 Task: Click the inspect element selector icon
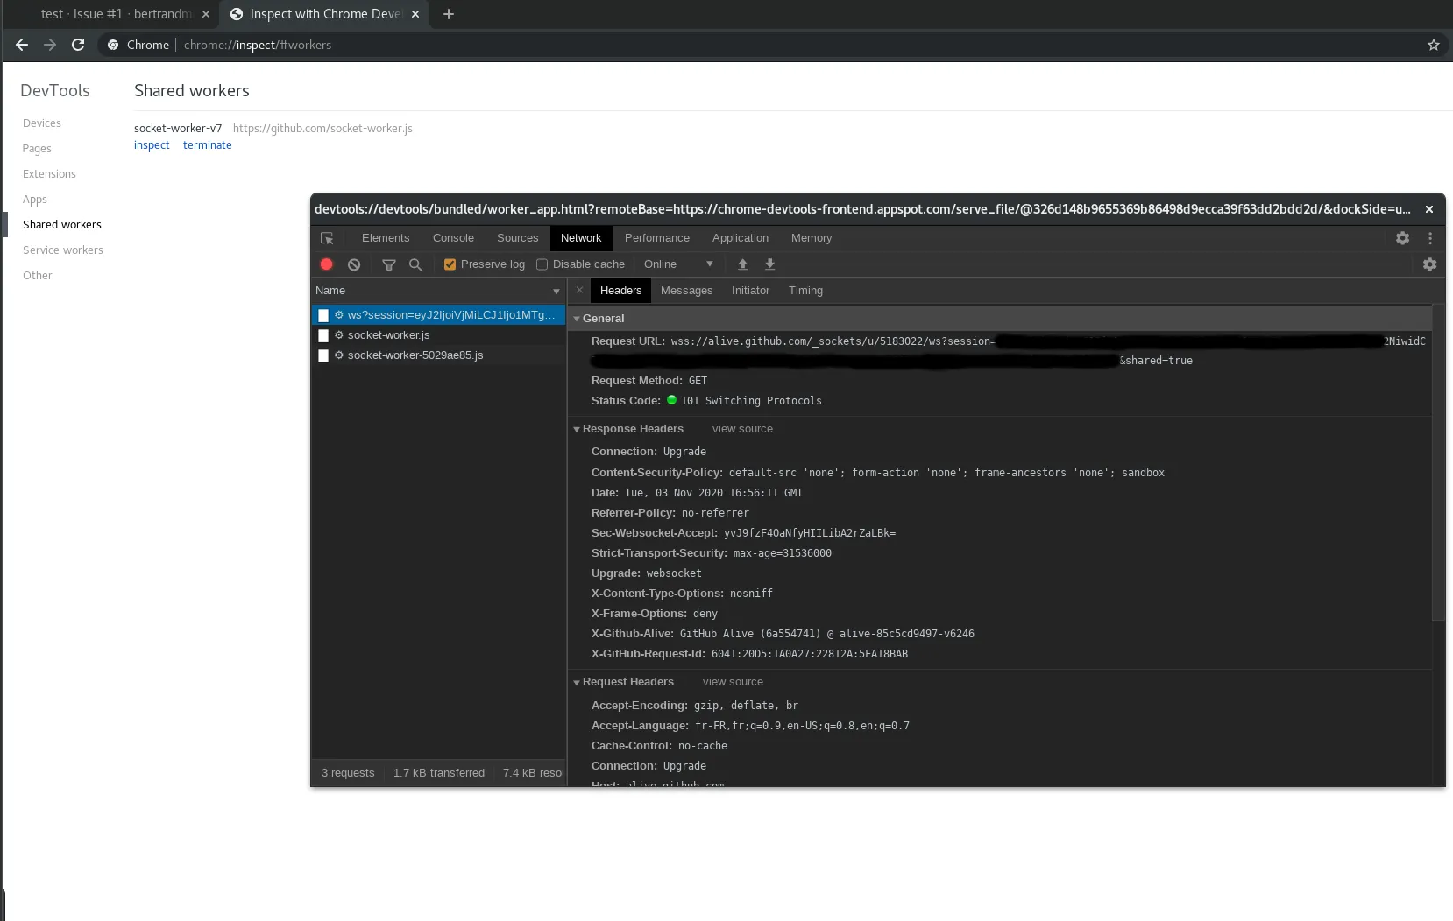[x=327, y=238]
